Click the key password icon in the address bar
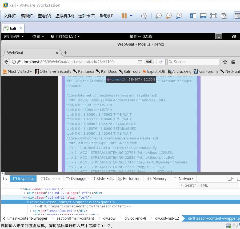This screenshot has width=240, height=229. (19, 62)
